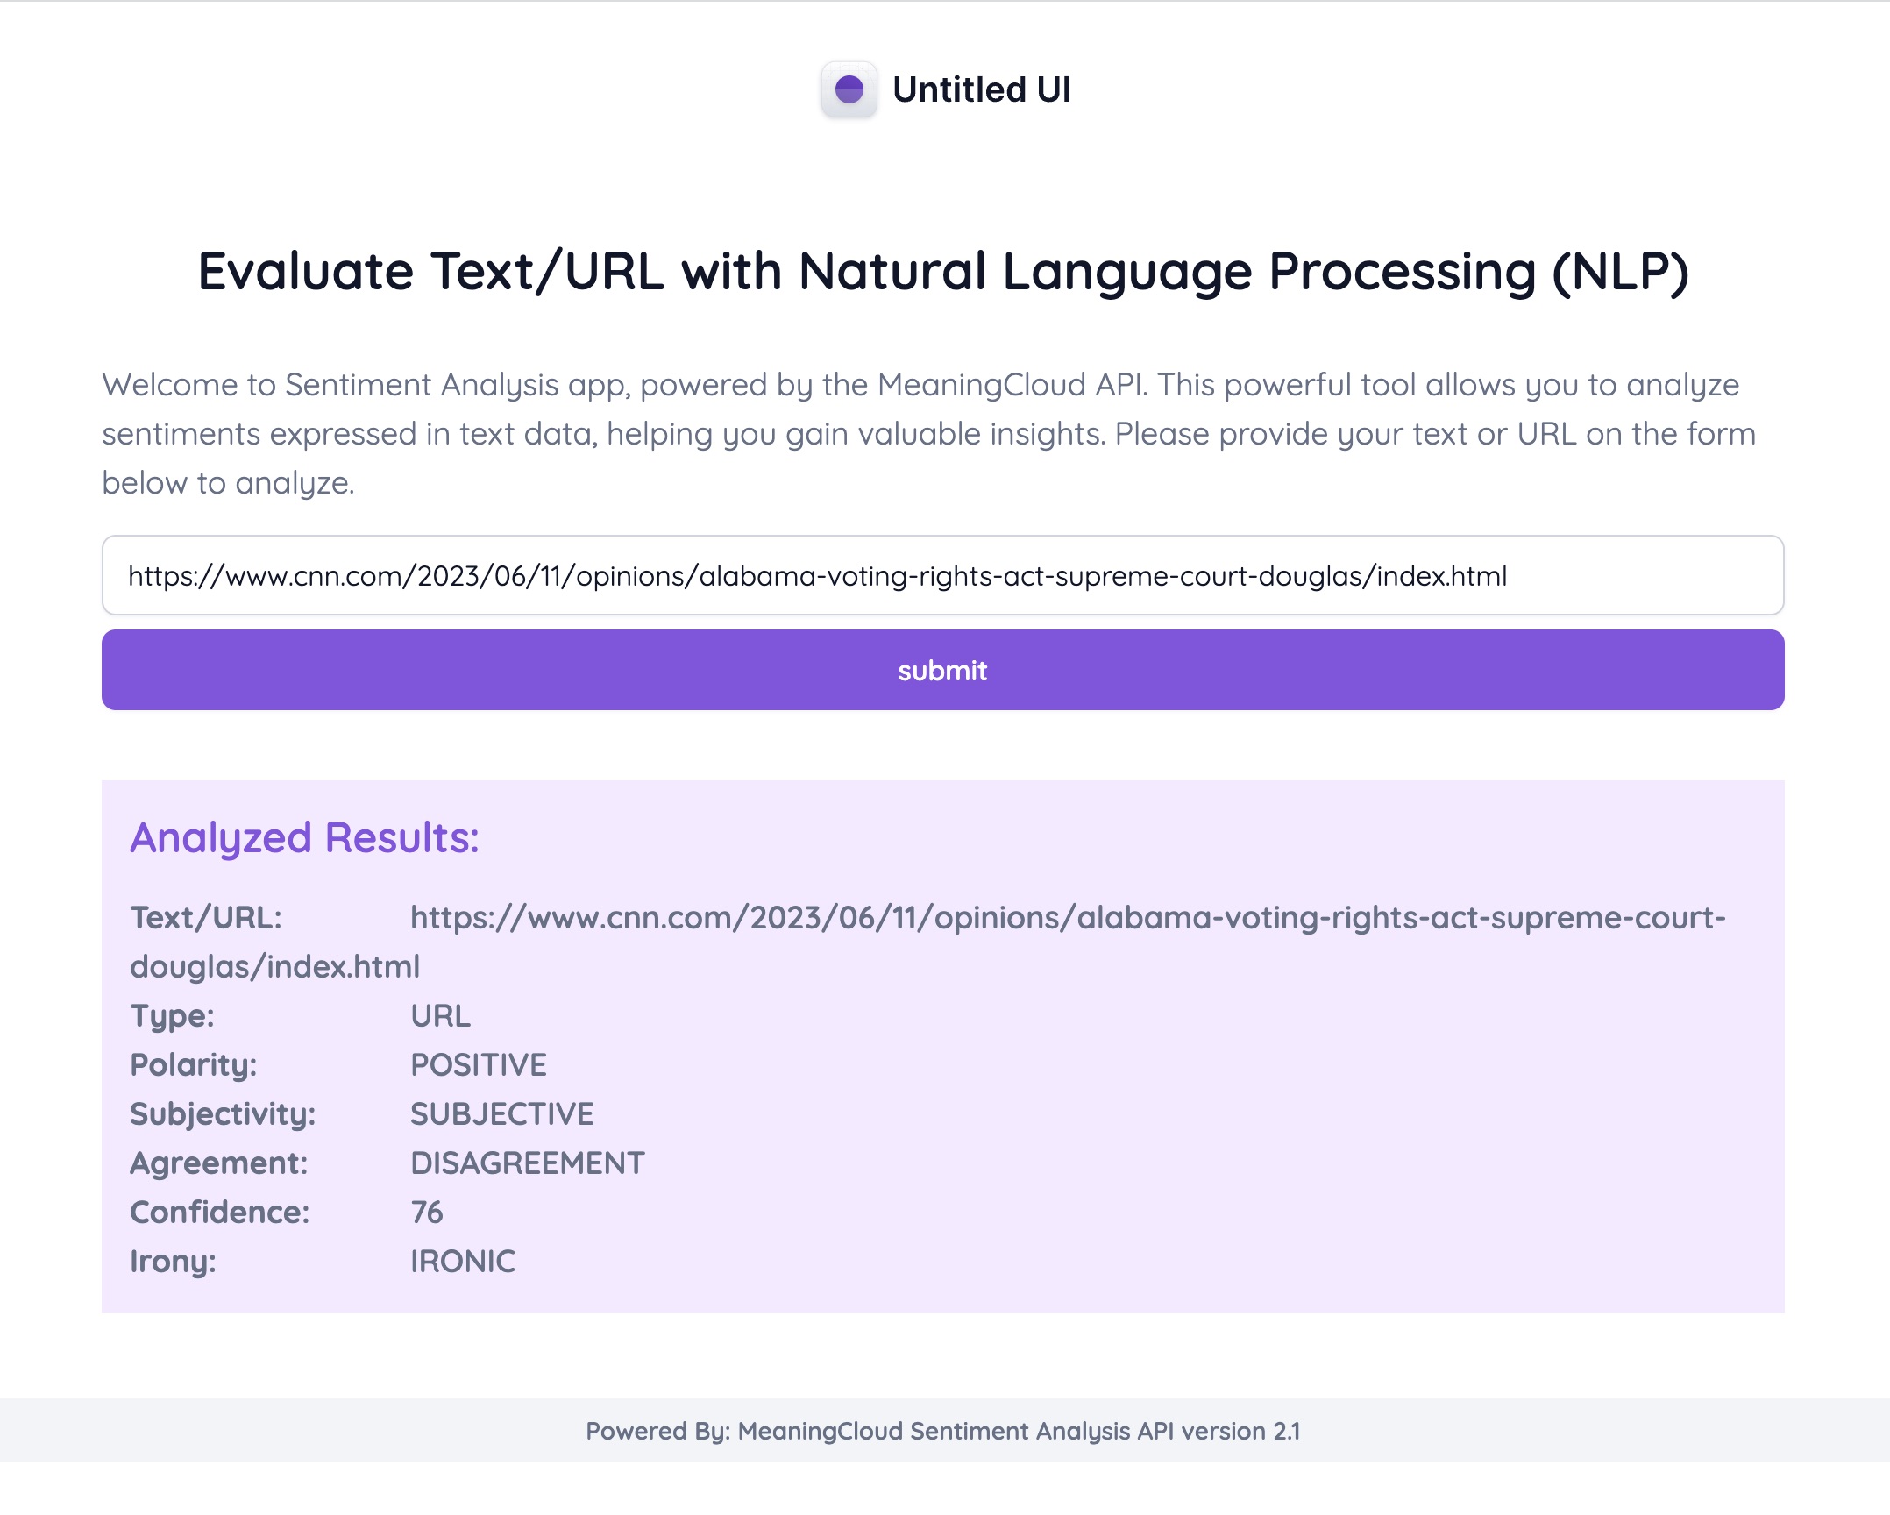Click the Untitled UI logo icon
Screen dimensions: 1890x1515
tap(849, 89)
